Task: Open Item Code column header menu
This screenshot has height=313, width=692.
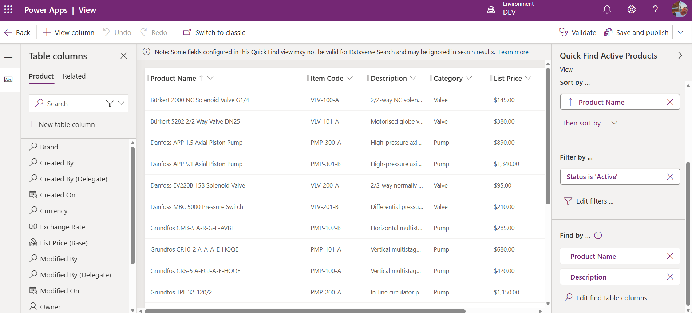Action: coord(350,78)
